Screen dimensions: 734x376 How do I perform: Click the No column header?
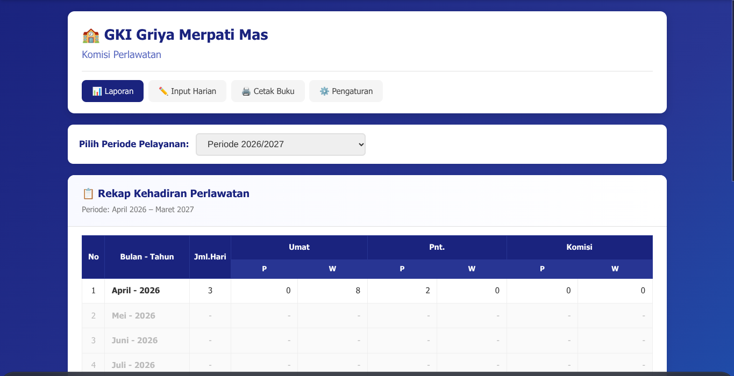(94, 257)
